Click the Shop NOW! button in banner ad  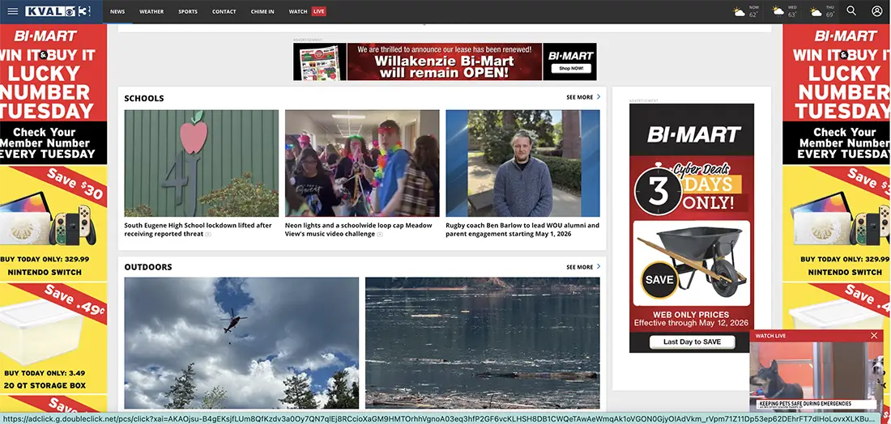click(570, 68)
